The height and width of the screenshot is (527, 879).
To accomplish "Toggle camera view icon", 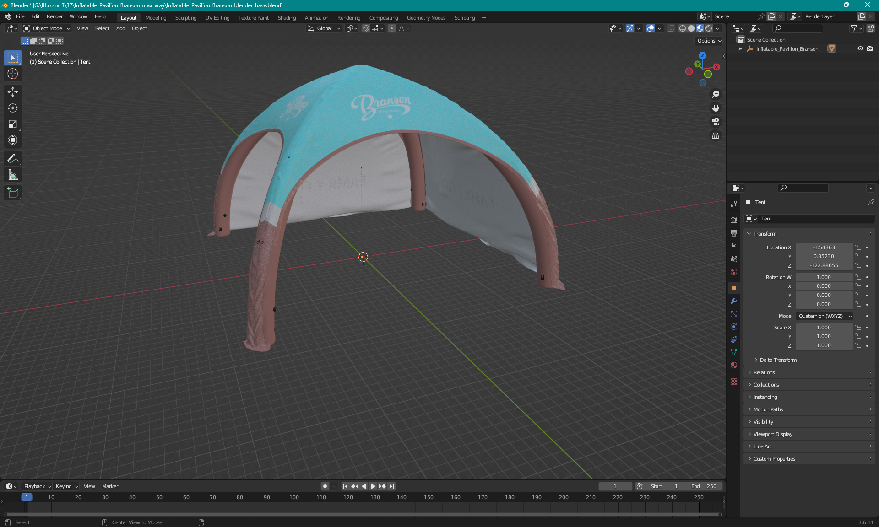I will pyautogui.click(x=716, y=122).
